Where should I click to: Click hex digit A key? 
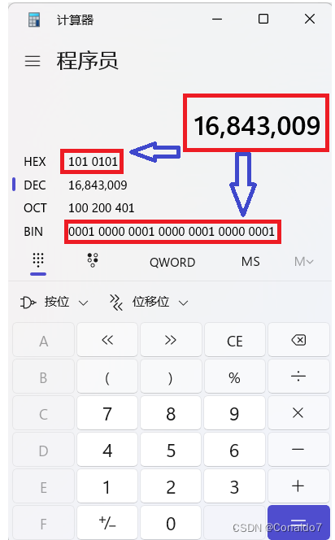43,340
